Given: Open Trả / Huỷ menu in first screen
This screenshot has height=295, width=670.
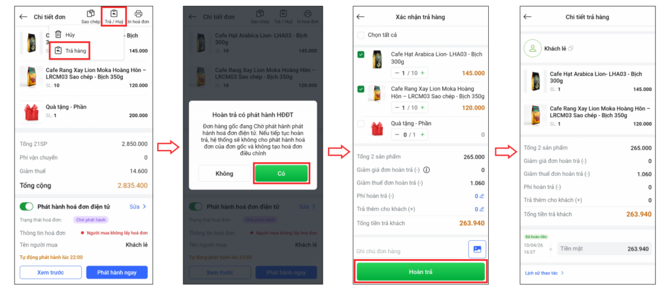Looking at the screenshot, I should click(114, 16).
